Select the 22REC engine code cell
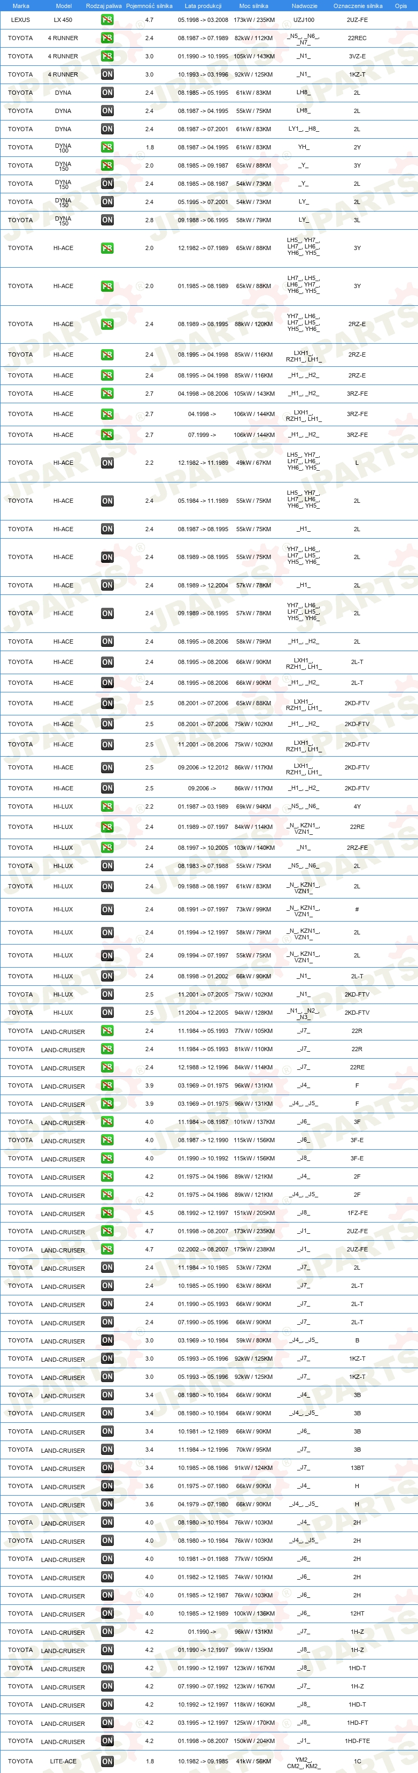Image resolution: width=418 pixels, height=1773 pixels. coord(357,38)
